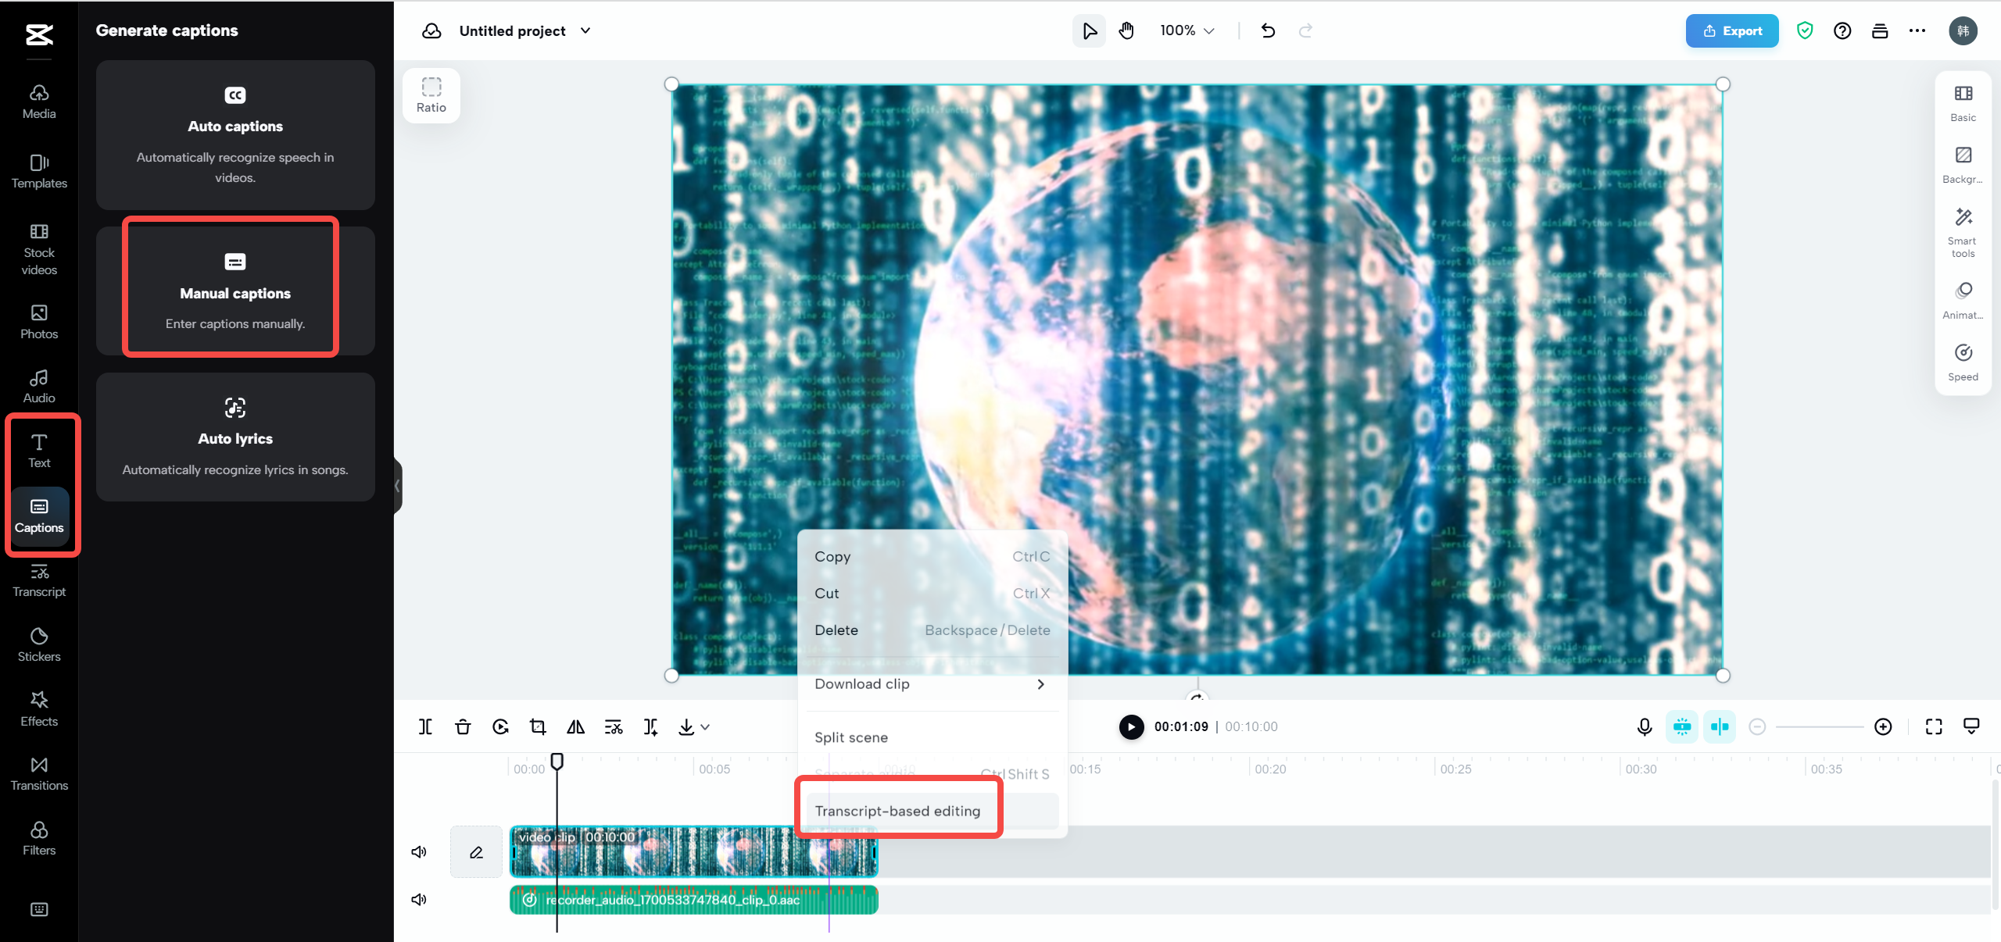Mute the recorder audio track
Image resolution: width=2001 pixels, height=942 pixels.
(x=418, y=899)
